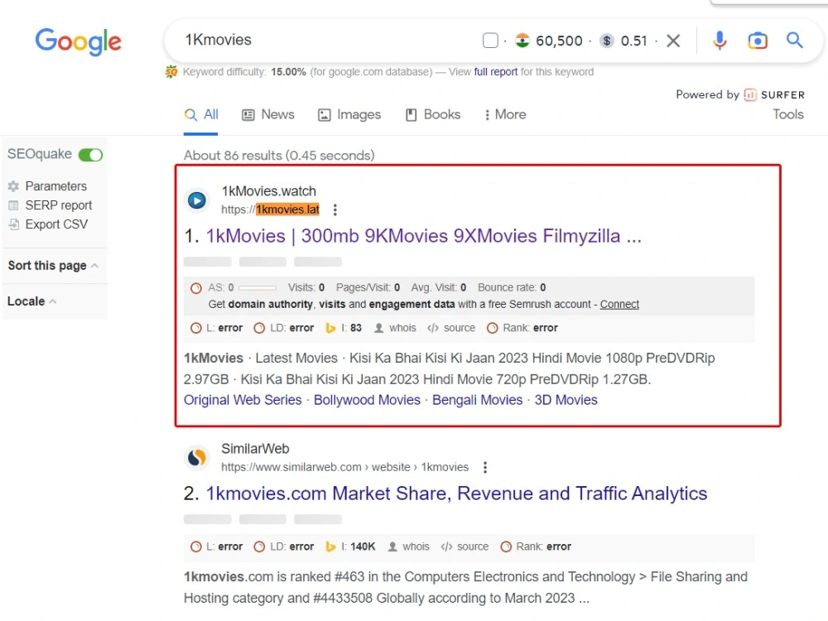Click the Surfer logo icon

(x=750, y=95)
